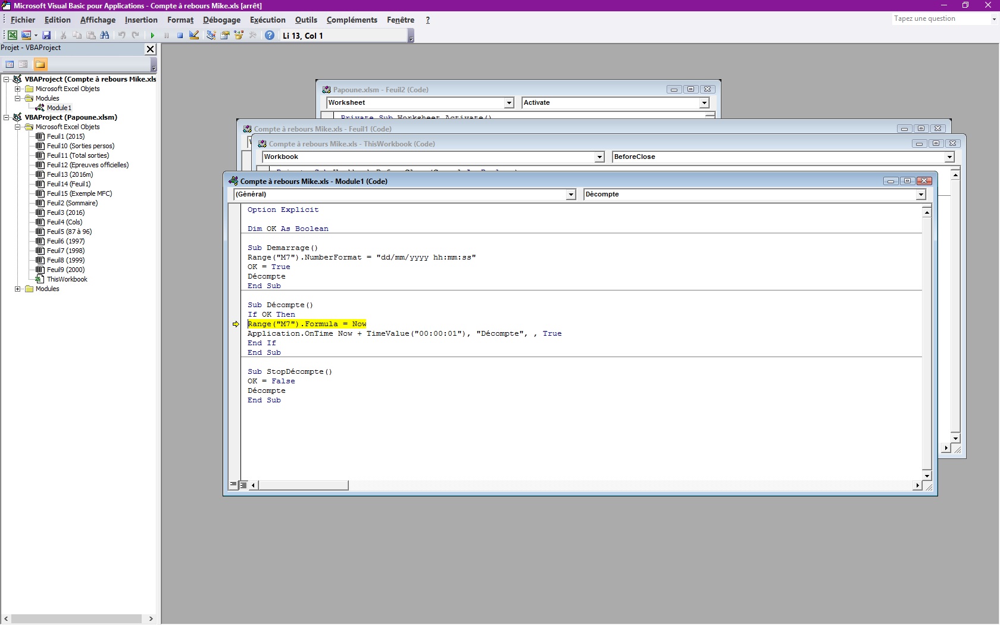Image resolution: width=1000 pixels, height=625 pixels.
Task: Open the Fenêtre menu
Action: 401,20
